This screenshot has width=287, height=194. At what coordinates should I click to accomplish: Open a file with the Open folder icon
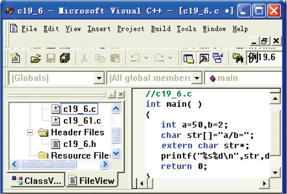pos(36,58)
